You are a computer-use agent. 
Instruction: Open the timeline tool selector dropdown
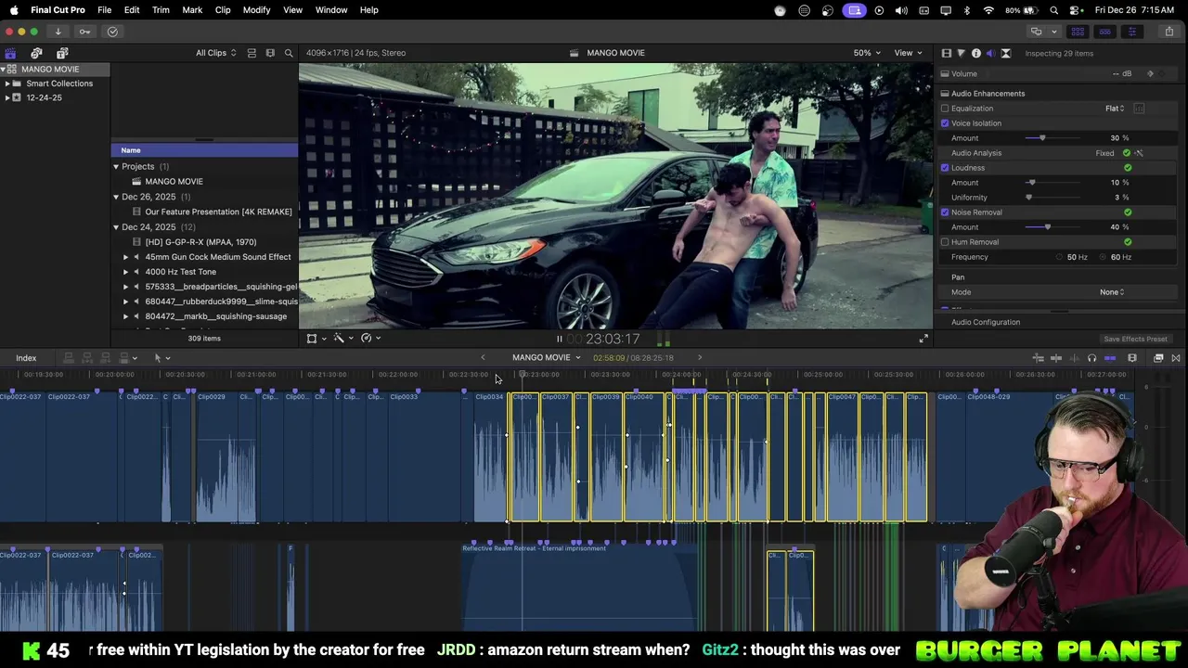tap(161, 358)
